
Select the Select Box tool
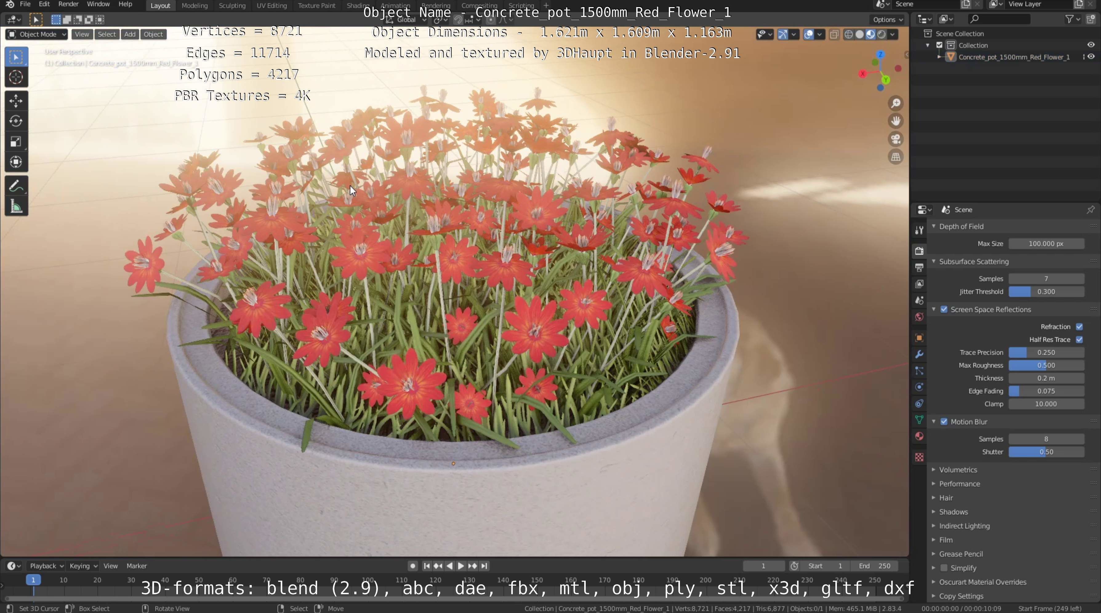pyautogui.click(x=16, y=57)
